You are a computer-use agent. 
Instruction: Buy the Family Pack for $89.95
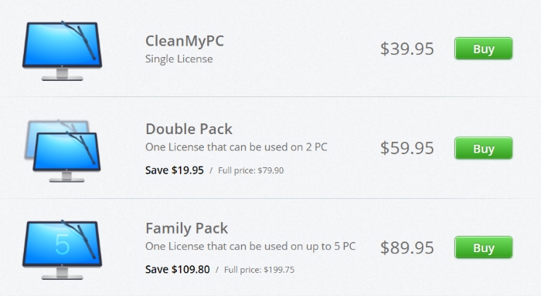pyautogui.click(x=483, y=247)
